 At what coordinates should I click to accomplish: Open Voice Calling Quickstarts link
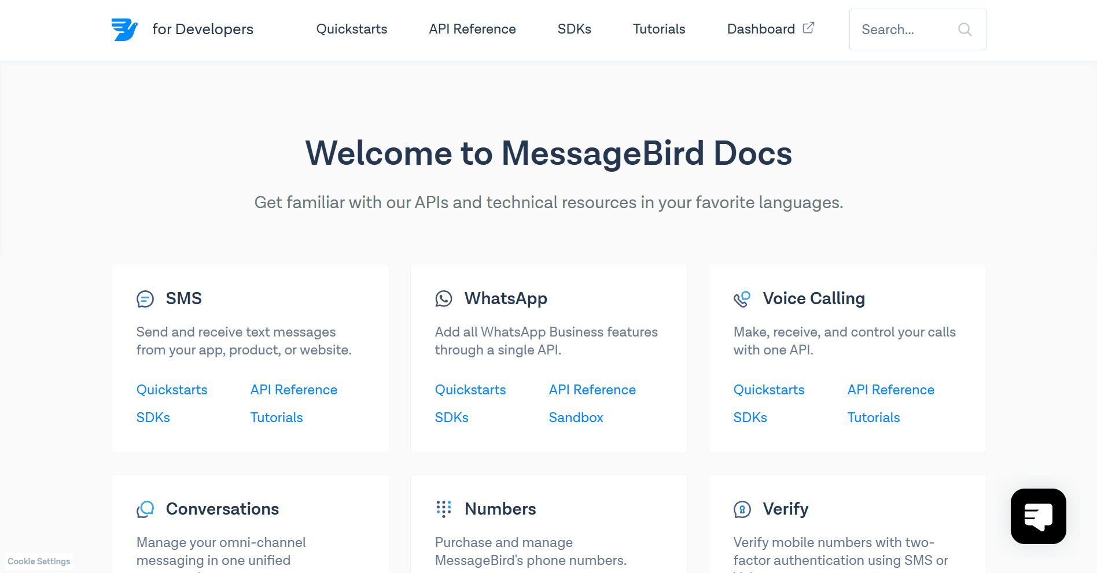769,390
